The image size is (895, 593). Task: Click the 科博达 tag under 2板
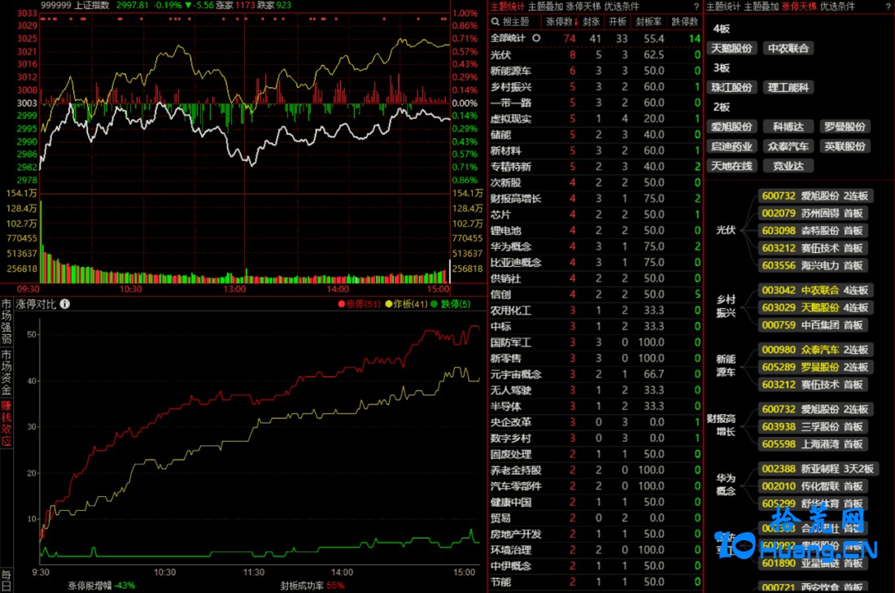point(788,127)
